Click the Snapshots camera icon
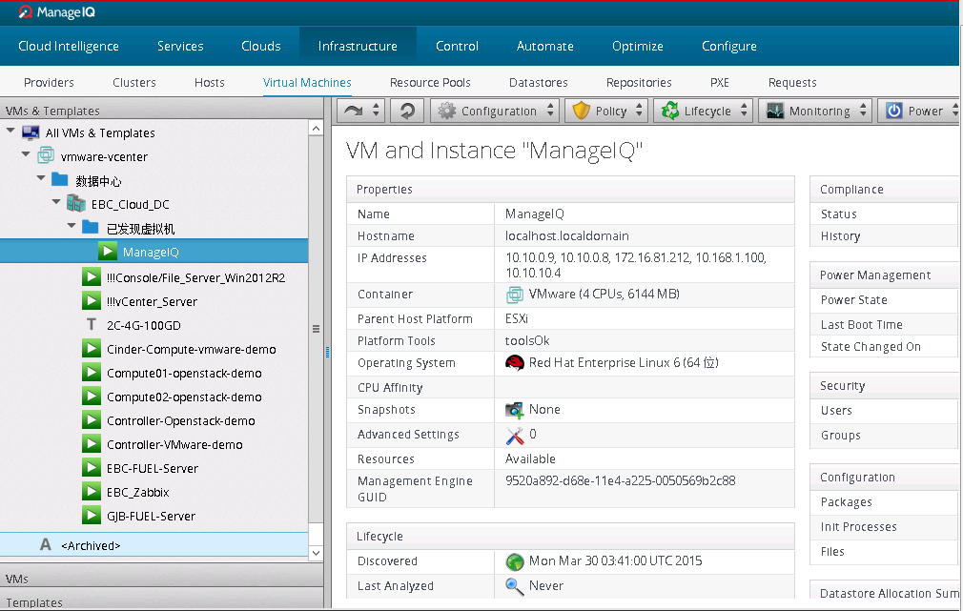The height and width of the screenshot is (611, 963). coord(514,410)
